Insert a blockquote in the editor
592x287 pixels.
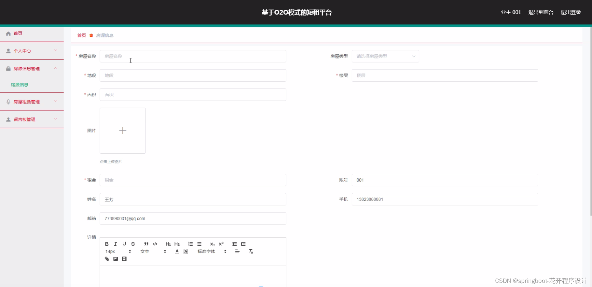(146, 244)
